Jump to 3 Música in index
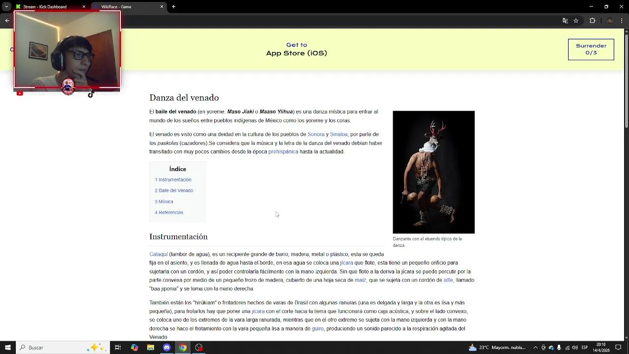This screenshot has width=629, height=354. (164, 202)
